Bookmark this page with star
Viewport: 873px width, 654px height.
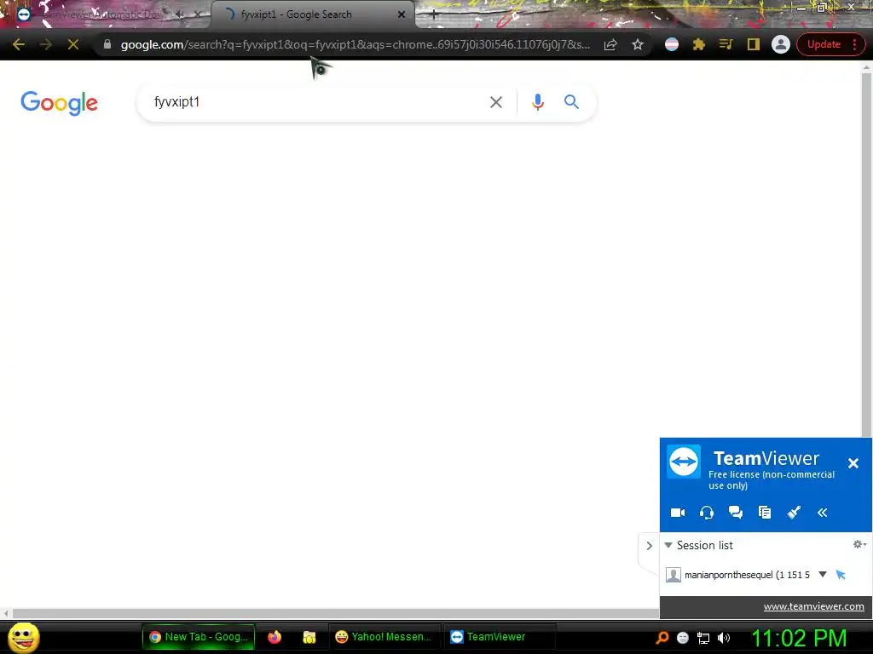pyautogui.click(x=638, y=44)
